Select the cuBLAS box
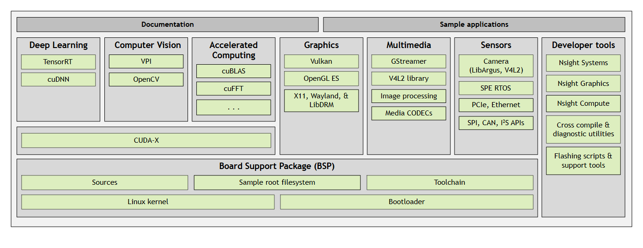 [234, 71]
